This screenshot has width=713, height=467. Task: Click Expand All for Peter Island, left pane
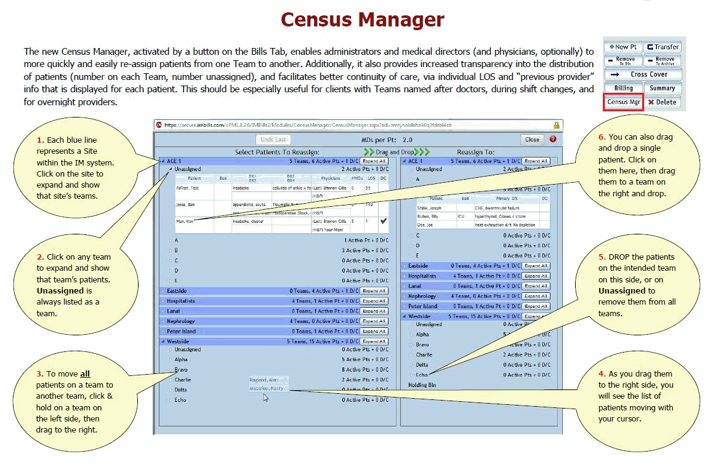tap(374, 331)
